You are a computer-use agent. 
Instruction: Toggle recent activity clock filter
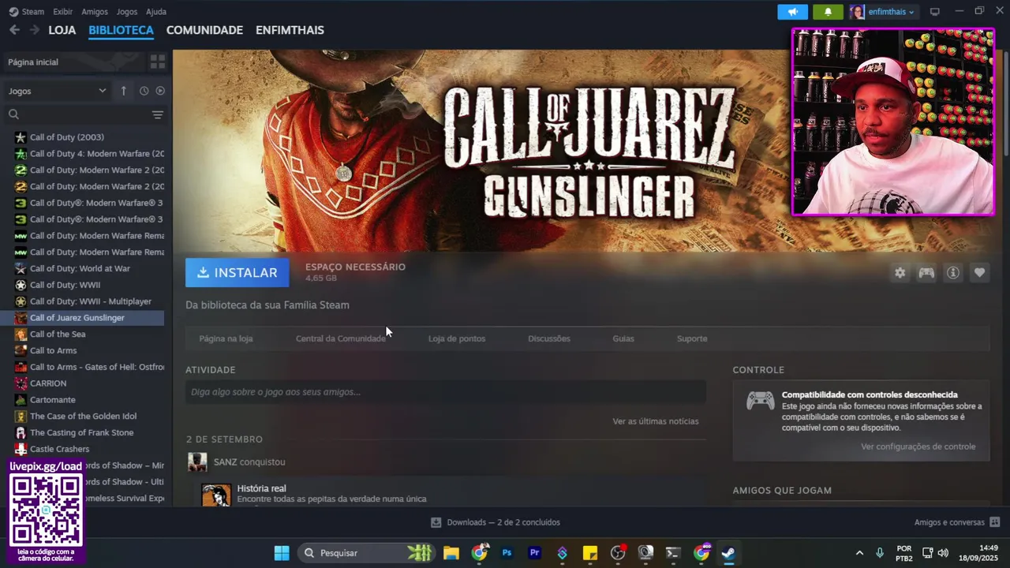point(144,91)
